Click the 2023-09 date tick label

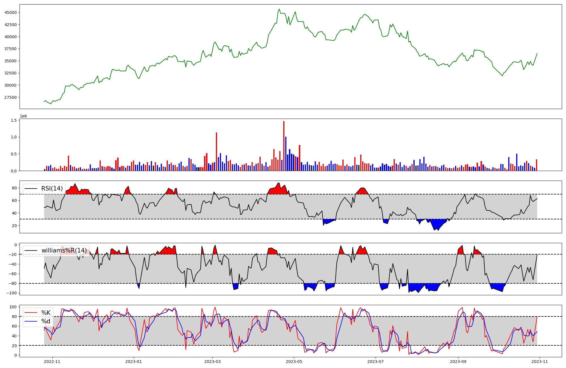[458, 361]
